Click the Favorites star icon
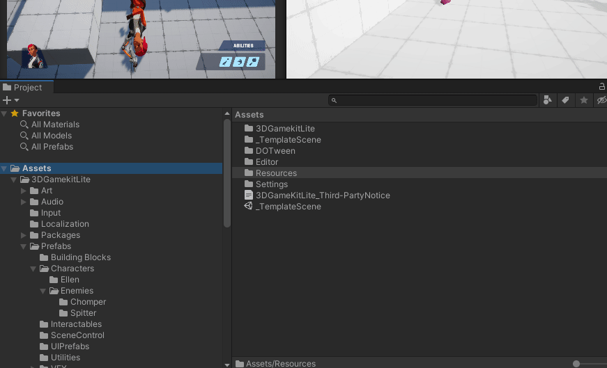607x368 pixels. 15,113
